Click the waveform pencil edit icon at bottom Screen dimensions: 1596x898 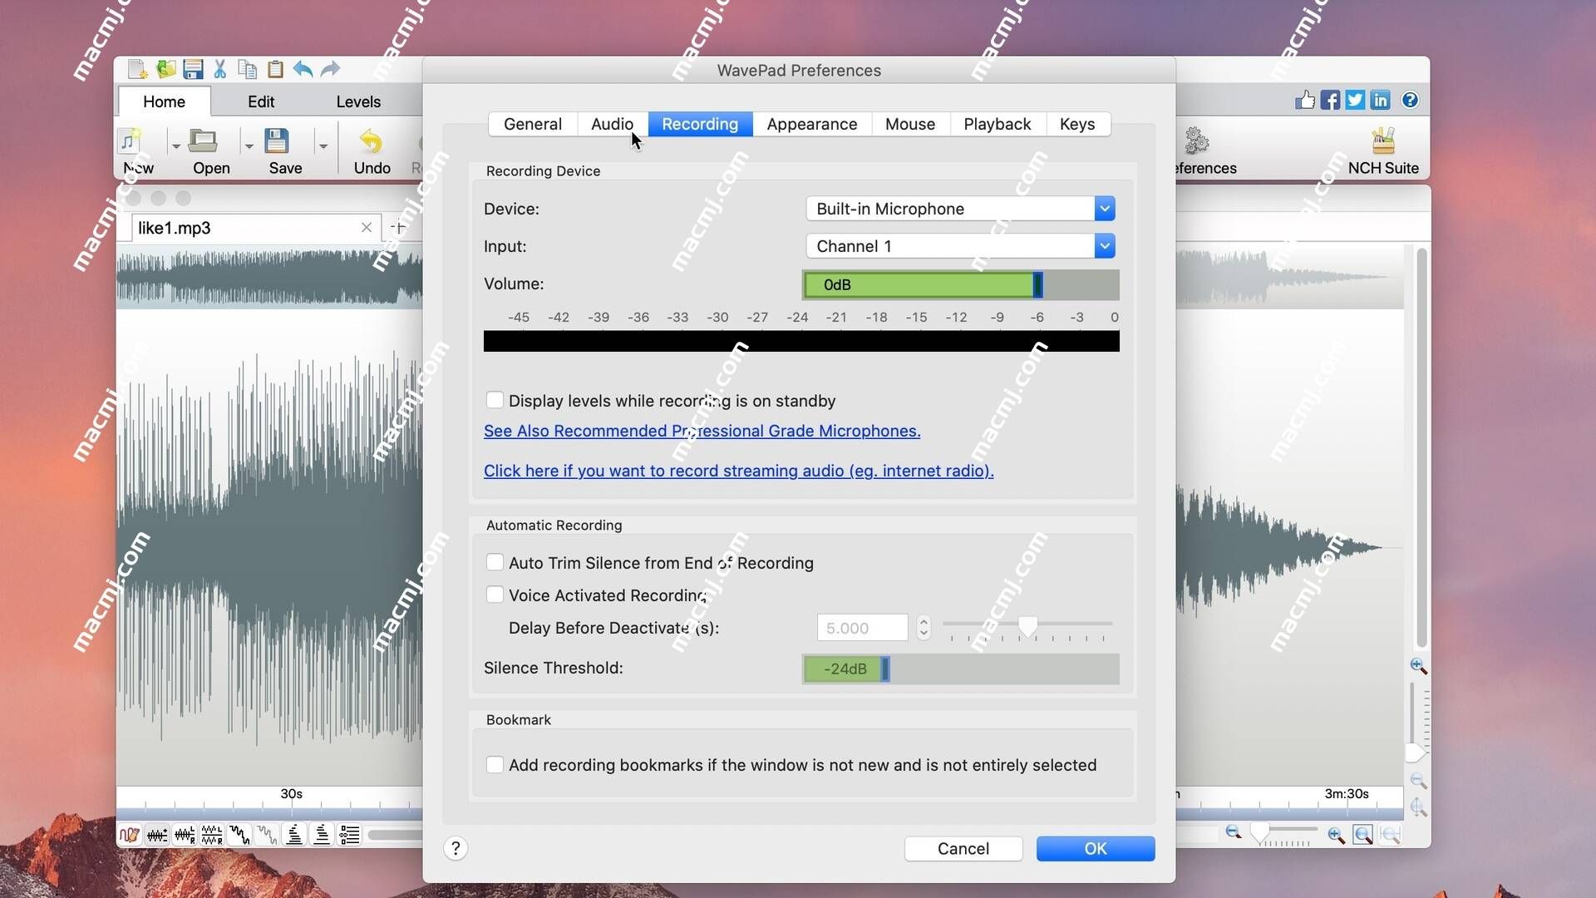[130, 835]
